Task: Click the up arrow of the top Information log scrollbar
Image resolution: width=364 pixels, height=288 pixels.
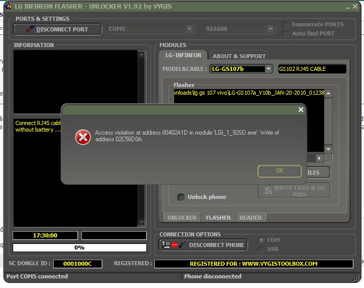Action: (141, 55)
